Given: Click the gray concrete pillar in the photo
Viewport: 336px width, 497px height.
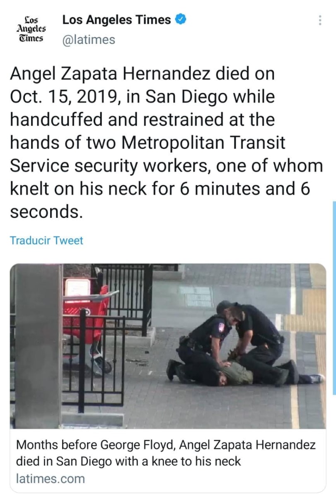Looking at the screenshot, I should click(x=38, y=346).
